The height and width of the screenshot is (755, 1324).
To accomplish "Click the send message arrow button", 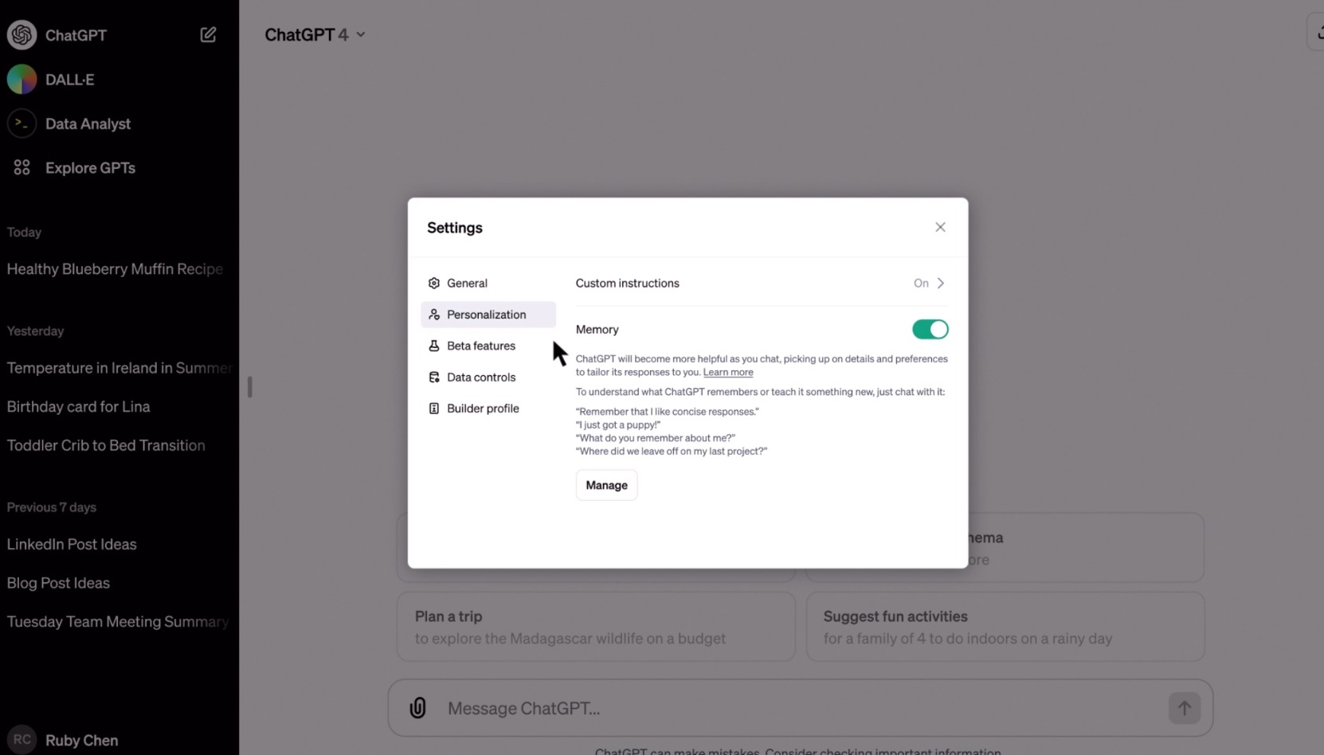I will (x=1184, y=708).
